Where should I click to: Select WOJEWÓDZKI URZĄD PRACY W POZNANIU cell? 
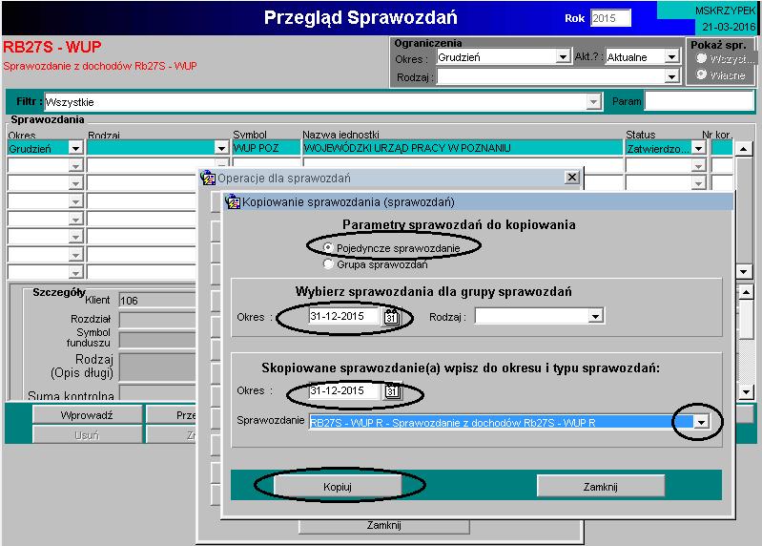pos(463,148)
